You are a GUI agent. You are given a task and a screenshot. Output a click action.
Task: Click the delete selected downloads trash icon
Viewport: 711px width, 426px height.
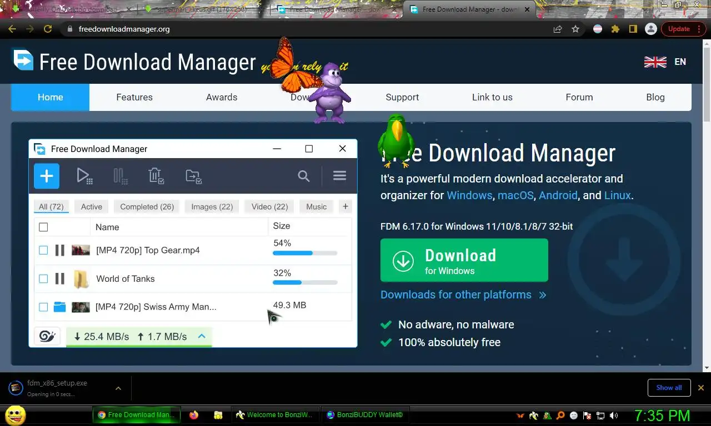tap(156, 176)
